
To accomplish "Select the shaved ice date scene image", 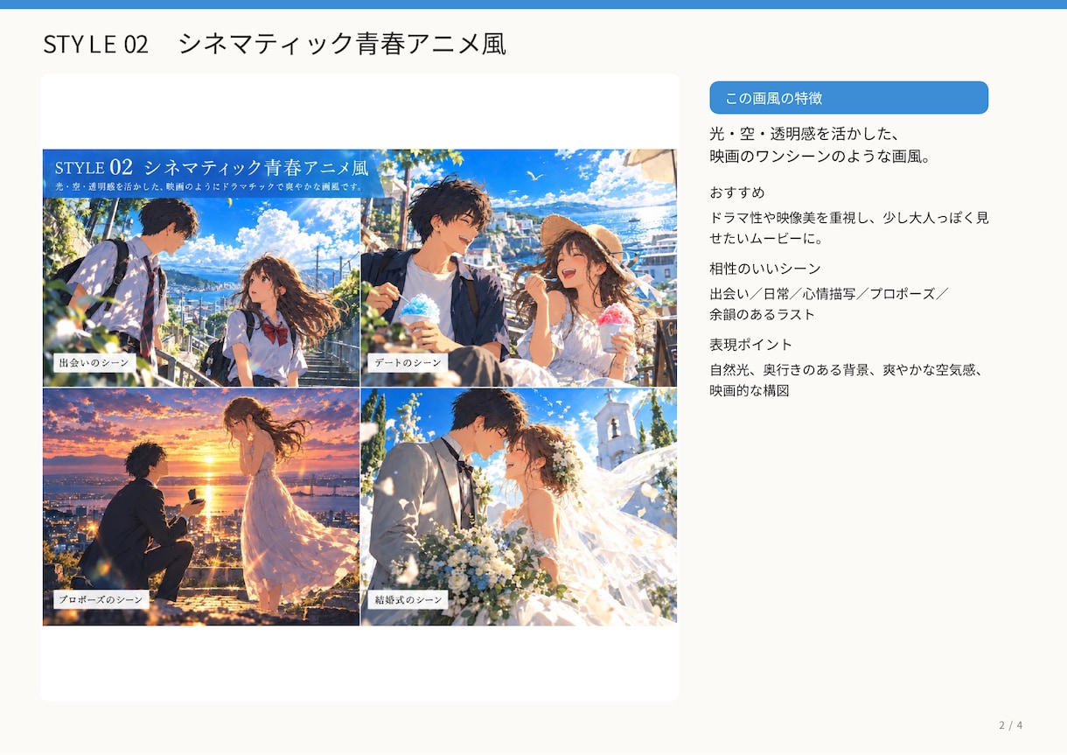I will [519, 268].
